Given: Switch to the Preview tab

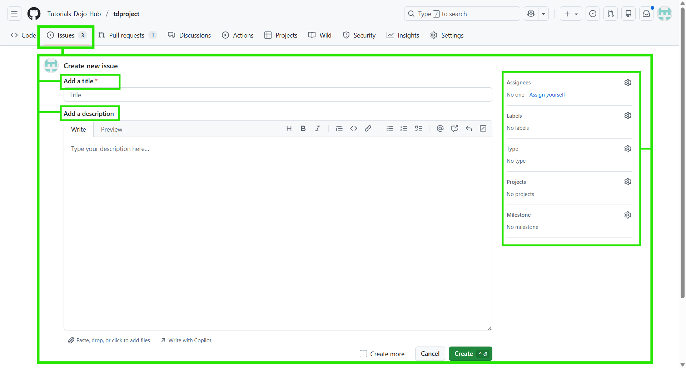Looking at the screenshot, I should coord(111,129).
